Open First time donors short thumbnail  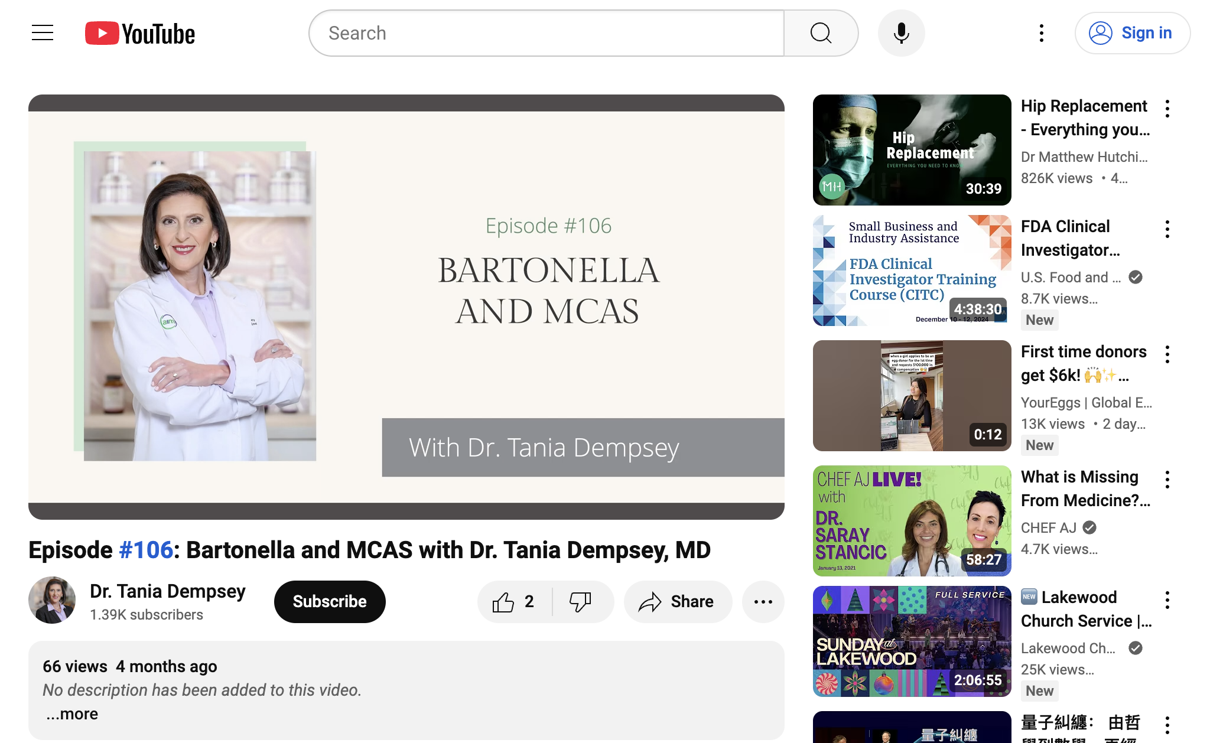912,396
